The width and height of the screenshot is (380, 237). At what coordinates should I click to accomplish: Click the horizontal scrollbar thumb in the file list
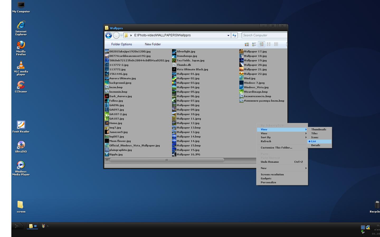click(x=167, y=160)
